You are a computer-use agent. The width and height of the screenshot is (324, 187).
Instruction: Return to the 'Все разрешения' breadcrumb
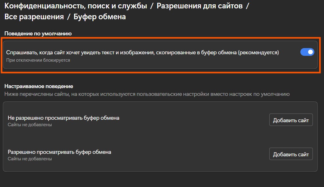coord(34,17)
